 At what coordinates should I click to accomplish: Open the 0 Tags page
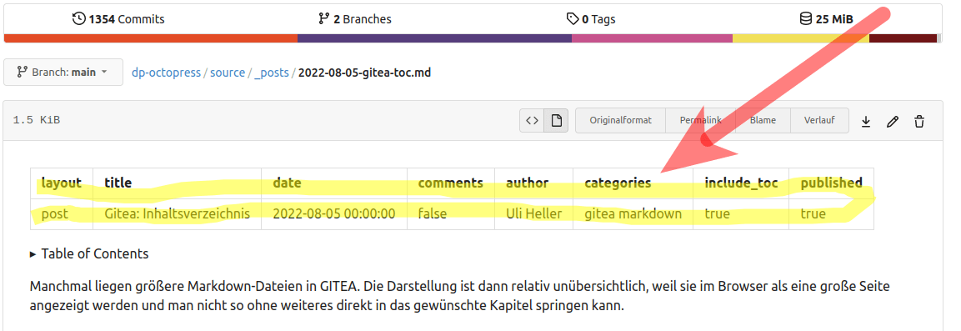(591, 19)
